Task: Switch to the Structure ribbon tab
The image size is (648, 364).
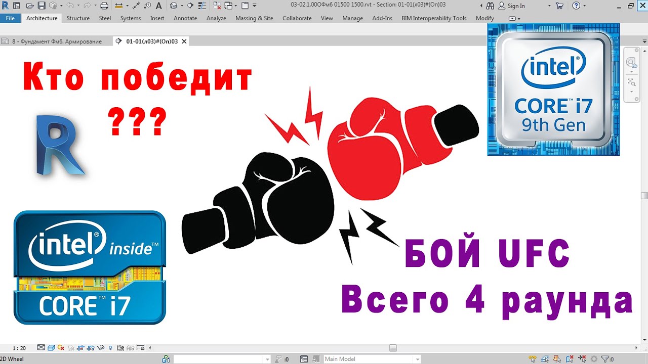Action: pyautogui.click(x=78, y=18)
